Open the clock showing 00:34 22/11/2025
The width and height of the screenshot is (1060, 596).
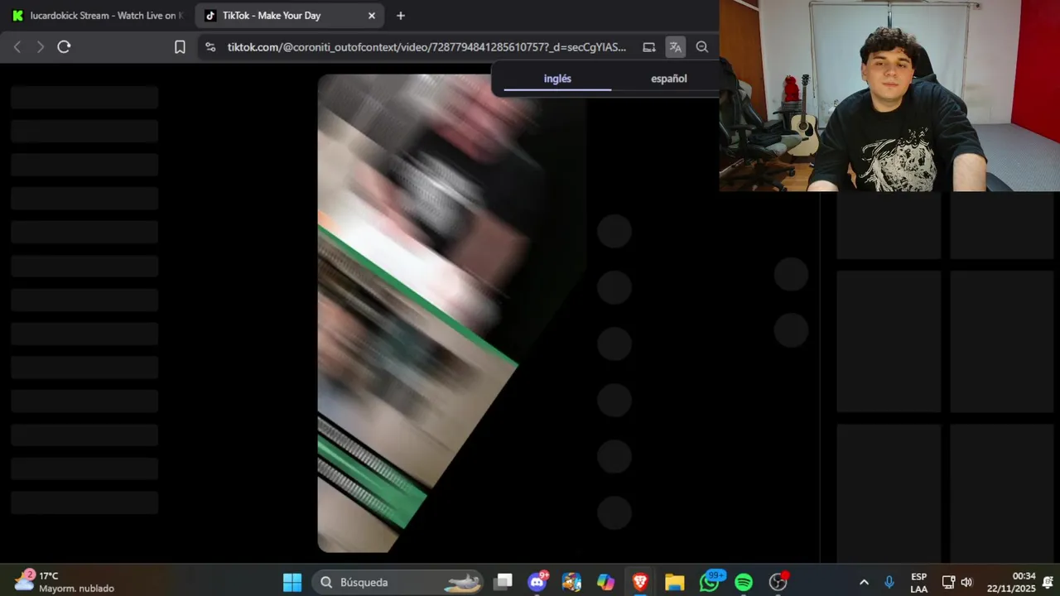coord(1010,582)
